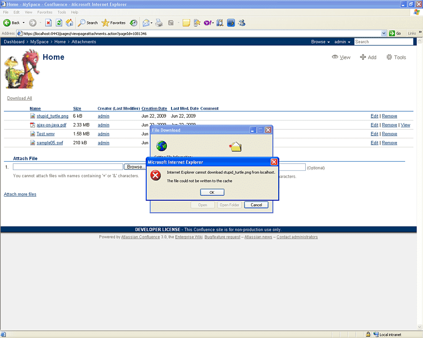The image size is (423, 338).
Task: Click the stupid_turtle.png file type icon
Action: coord(33,116)
